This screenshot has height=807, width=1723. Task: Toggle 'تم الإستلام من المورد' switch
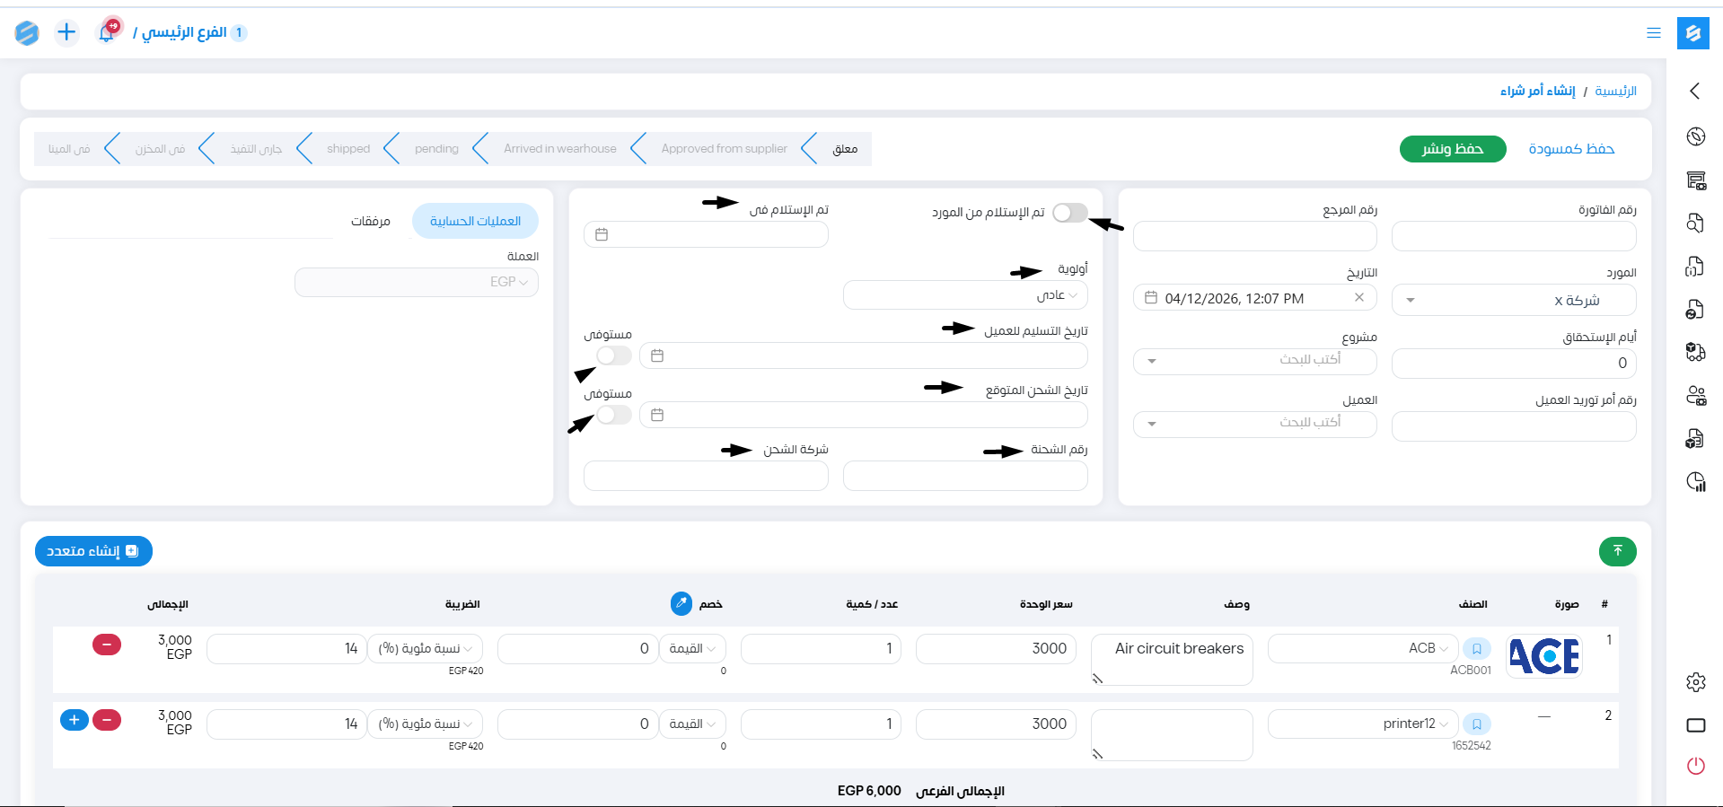tap(1069, 213)
